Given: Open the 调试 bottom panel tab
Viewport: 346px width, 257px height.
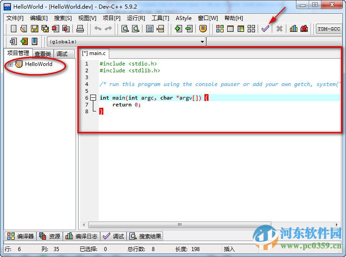Looking at the screenshot, I should (x=113, y=236).
